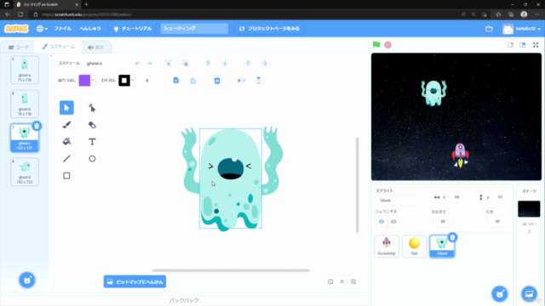Click the green flag to run
This screenshot has height=306, width=545.
pos(376,45)
